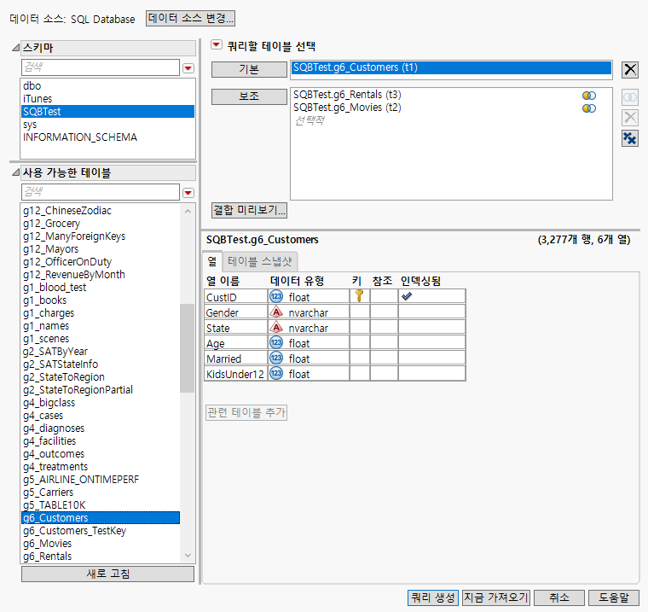Click the indexed checkmark in CustID row
Screen dimensions: 648x612
(x=407, y=296)
